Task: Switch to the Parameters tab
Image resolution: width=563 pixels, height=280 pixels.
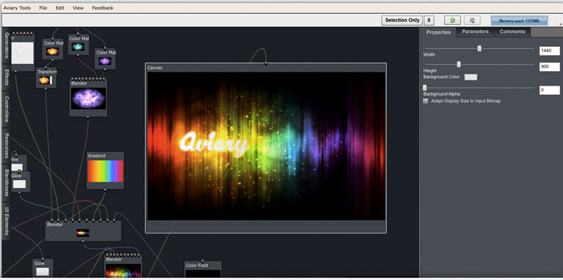Action: pyautogui.click(x=475, y=32)
